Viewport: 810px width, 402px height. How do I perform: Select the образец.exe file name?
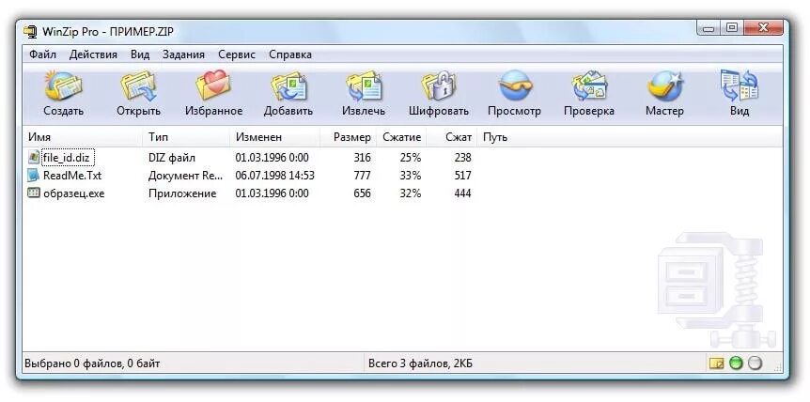[x=74, y=193]
